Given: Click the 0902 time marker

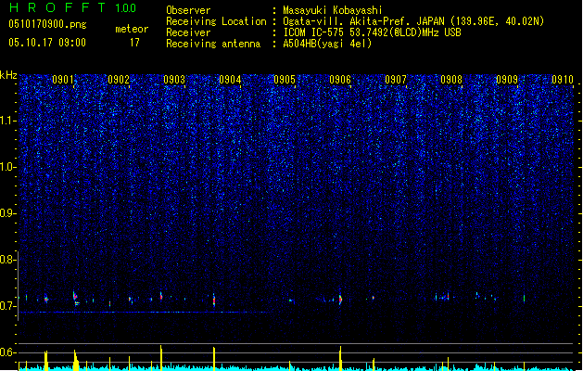Looking at the screenshot, I should (x=119, y=80).
